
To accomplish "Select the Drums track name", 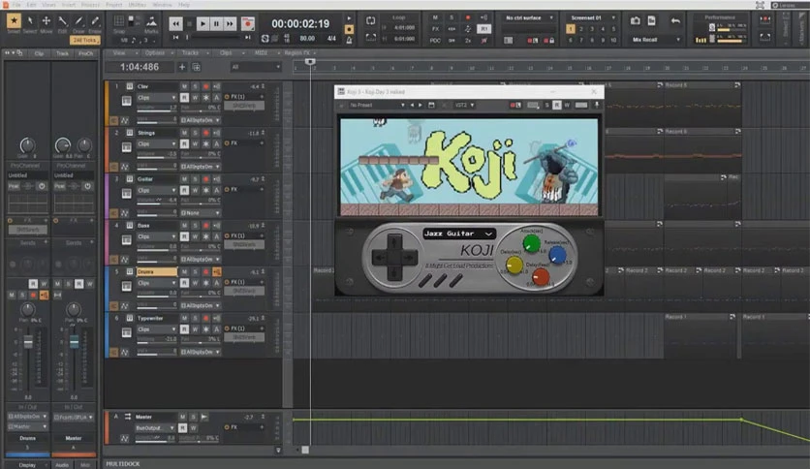I will pos(157,271).
